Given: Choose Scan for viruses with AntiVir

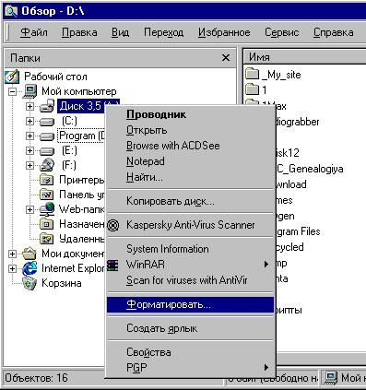Looking at the screenshot, I should [190, 280].
